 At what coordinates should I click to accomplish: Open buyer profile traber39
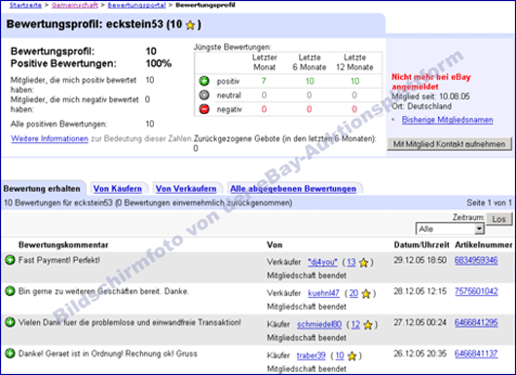click(x=311, y=356)
